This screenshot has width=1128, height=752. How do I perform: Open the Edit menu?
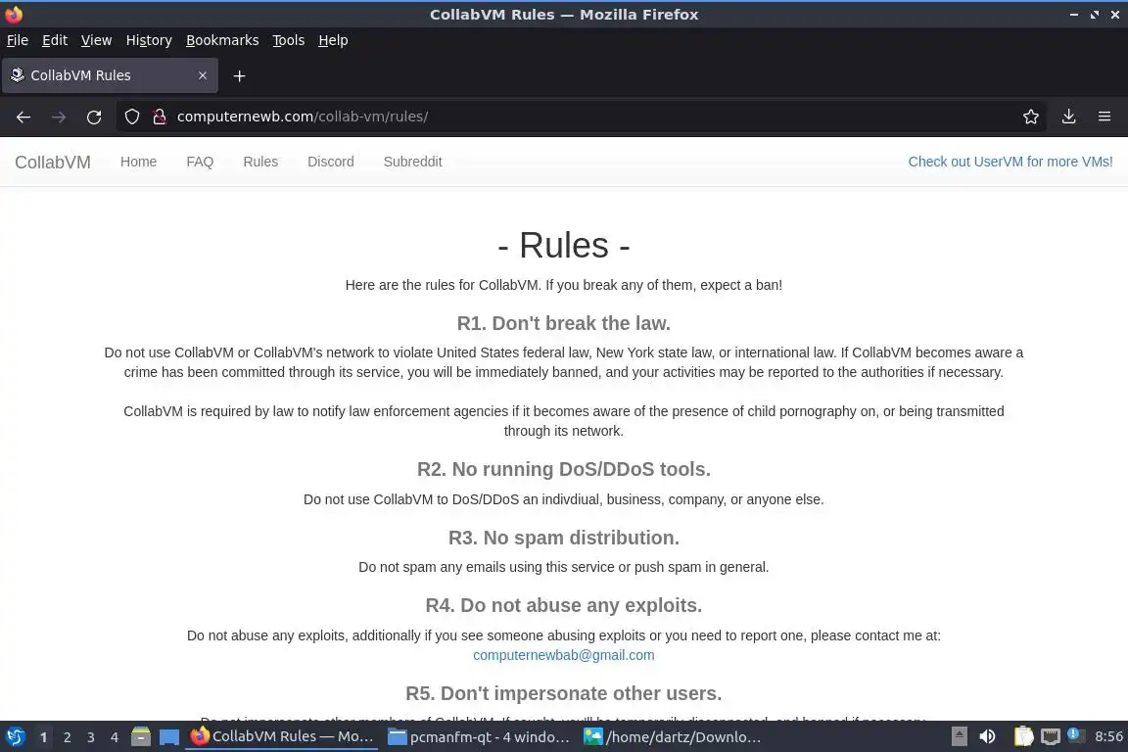click(x=55, y=40)
